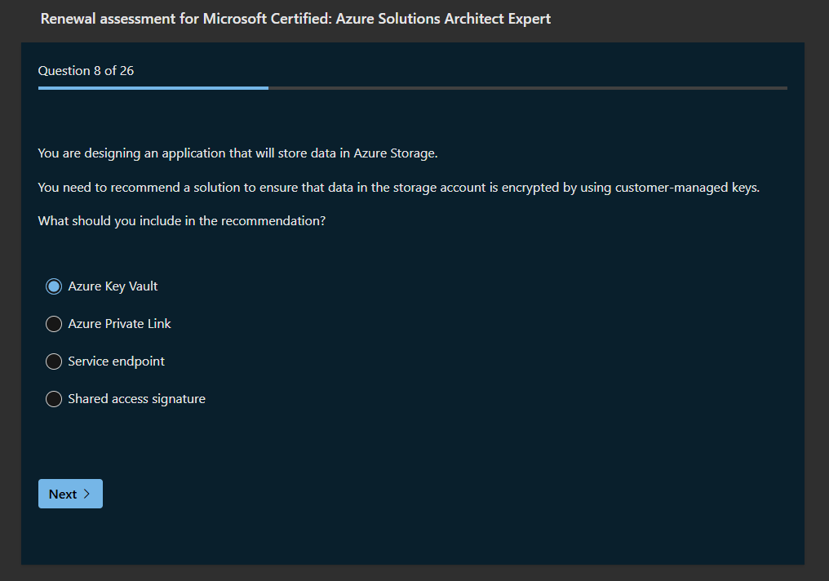The image size is (829, 581).
Task: Select the Service endpoint radio button
Action: pyautogui.click(x=54, y=361)
